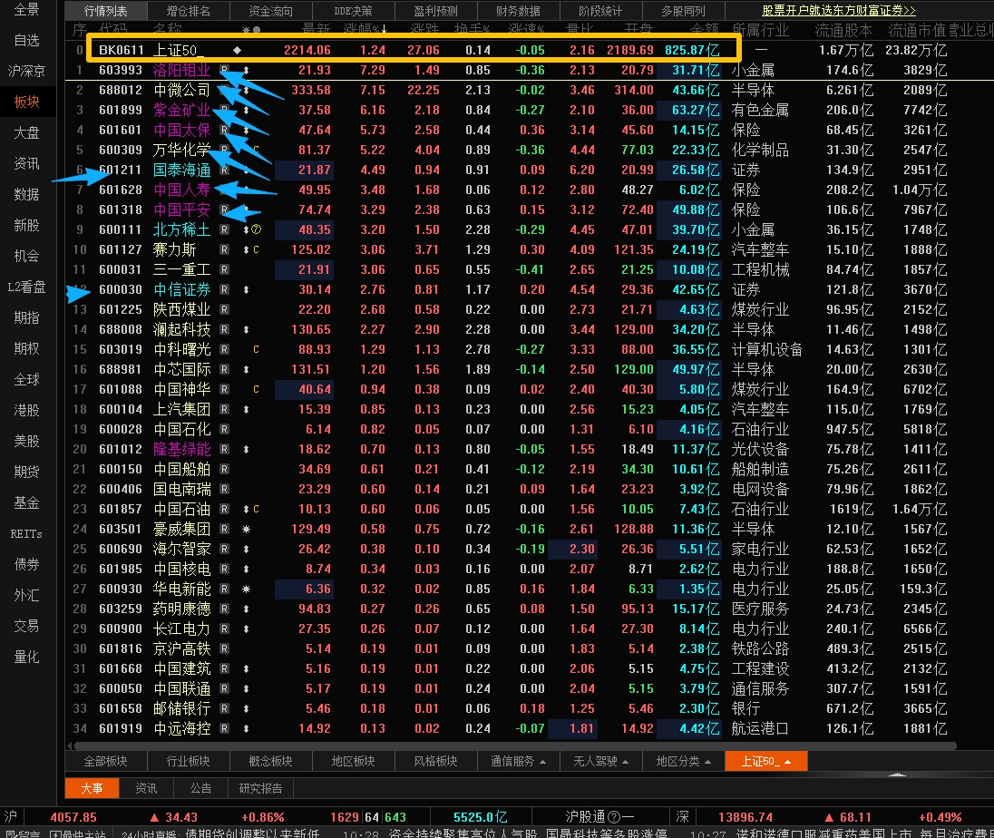Screen dimensions: 994x838
Task: Click the R badge next to 三一重工
Action: pyautogui.click(x=224, y=269)
